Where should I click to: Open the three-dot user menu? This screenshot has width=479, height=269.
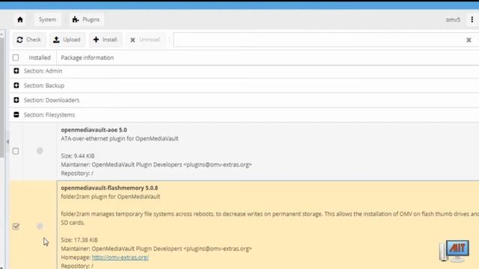472,19
